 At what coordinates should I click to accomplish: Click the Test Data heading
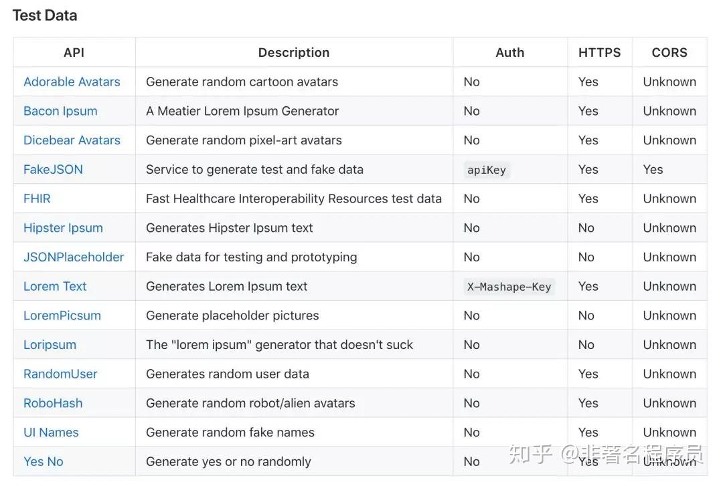pyautogui.click(x=44, y=15)
